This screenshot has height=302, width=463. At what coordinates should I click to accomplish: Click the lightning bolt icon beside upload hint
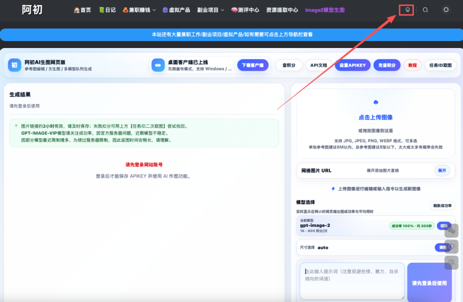point(333,189)
